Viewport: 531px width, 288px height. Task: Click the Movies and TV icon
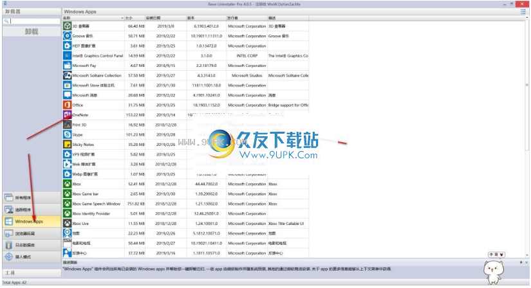pyautogui.click(x=68, y=243)
